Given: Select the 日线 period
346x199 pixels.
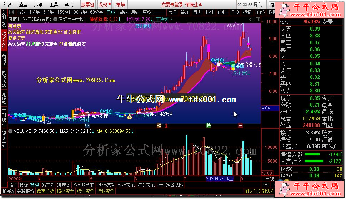Looking at the screenshot, I should pos(111,12).
